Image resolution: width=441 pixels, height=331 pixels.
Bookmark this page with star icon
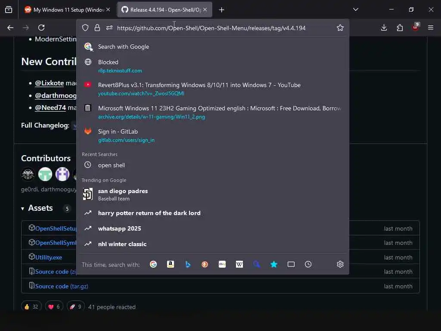click(x=340, y=28)
